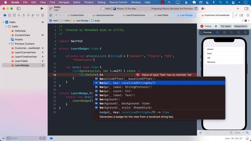
Task: Open Control Center in menu bar
Action: click(233, 2)
